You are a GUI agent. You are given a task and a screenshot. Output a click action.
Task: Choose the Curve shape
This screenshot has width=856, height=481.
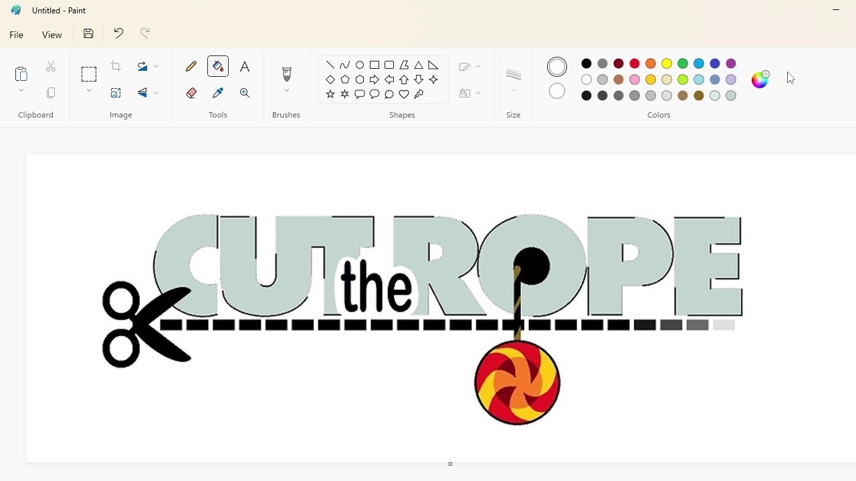tap(345, 65)
